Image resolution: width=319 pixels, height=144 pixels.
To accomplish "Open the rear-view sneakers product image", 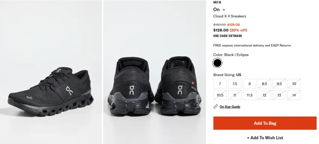I will click(155, 72).
